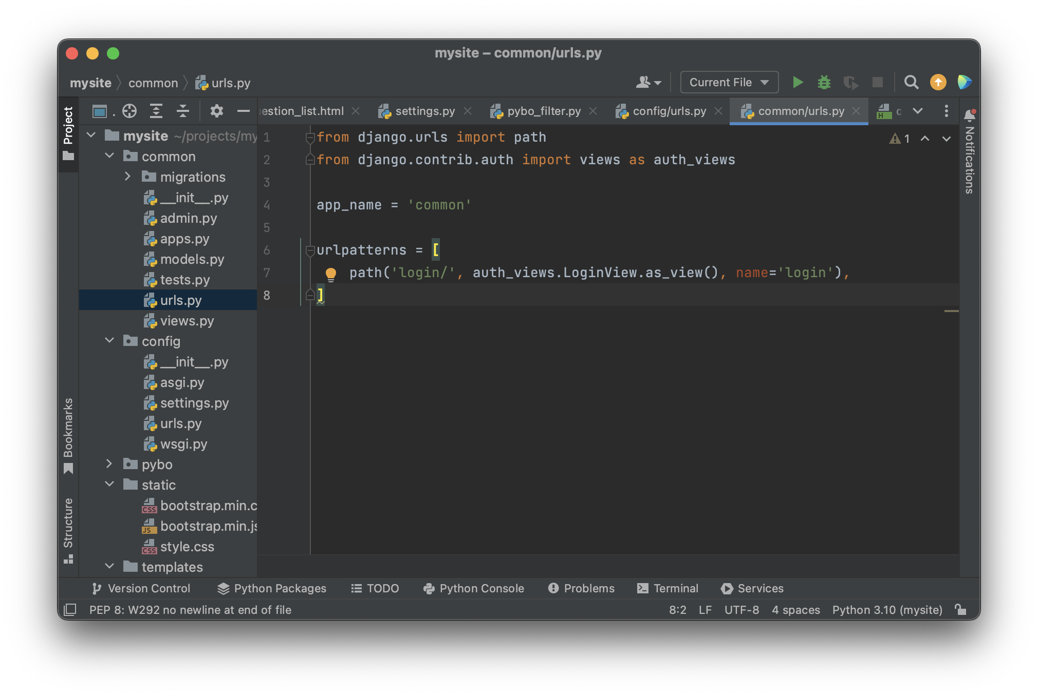This screenshot has width=1038, height=696.
Task: Expand the pybo folder
Action: [x=109, y=464]
